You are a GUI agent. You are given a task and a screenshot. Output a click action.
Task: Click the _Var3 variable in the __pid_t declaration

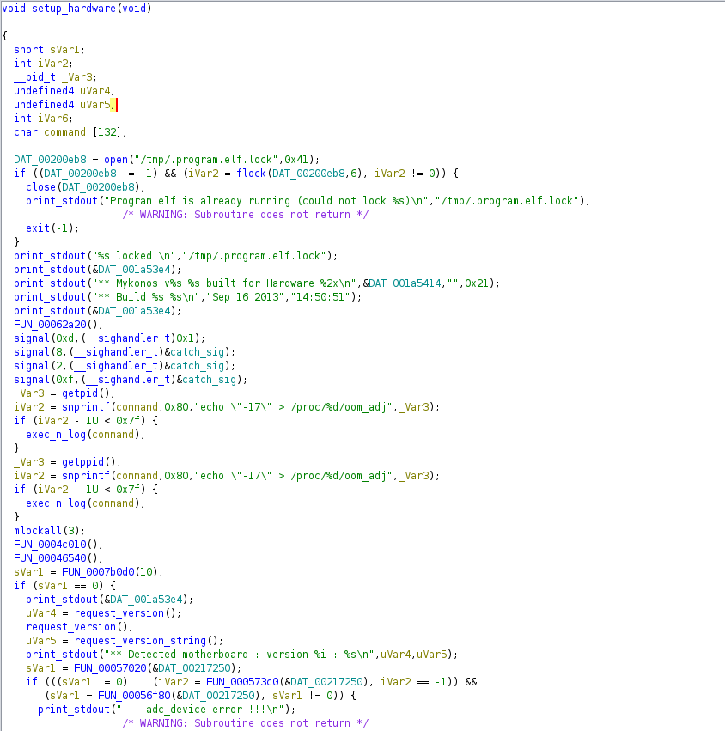77,77
